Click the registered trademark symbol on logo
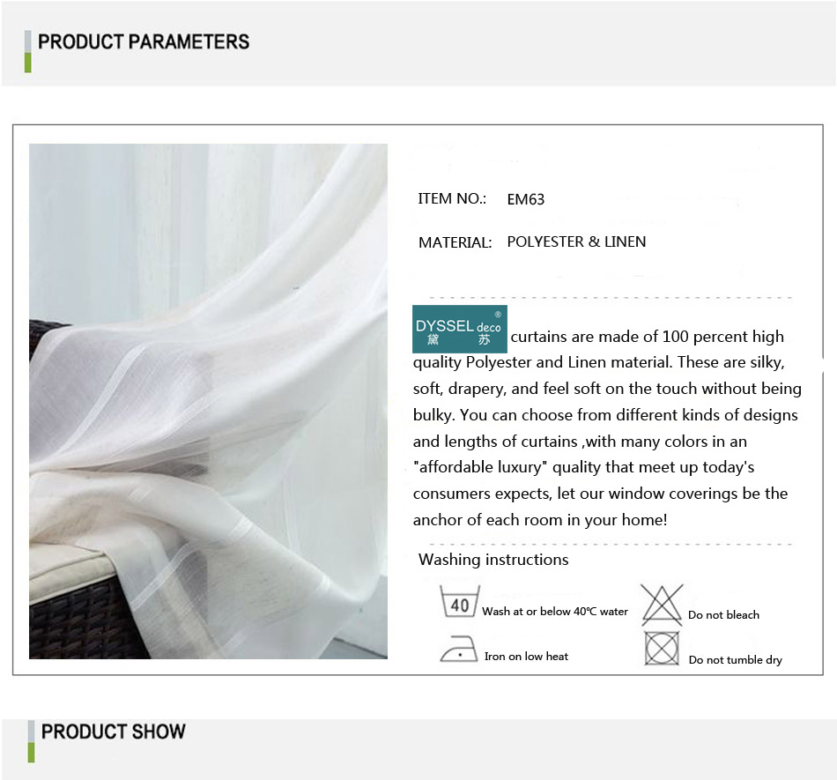The height and width of the screenshot is (780, 837). pos(498,315)
